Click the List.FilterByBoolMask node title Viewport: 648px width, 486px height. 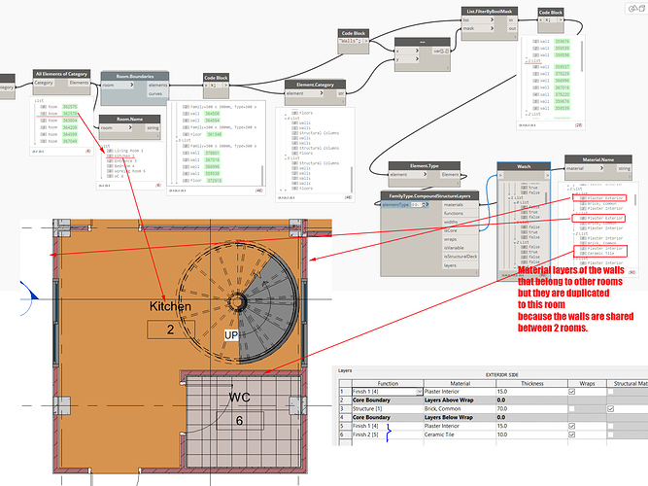pos(490,11)
